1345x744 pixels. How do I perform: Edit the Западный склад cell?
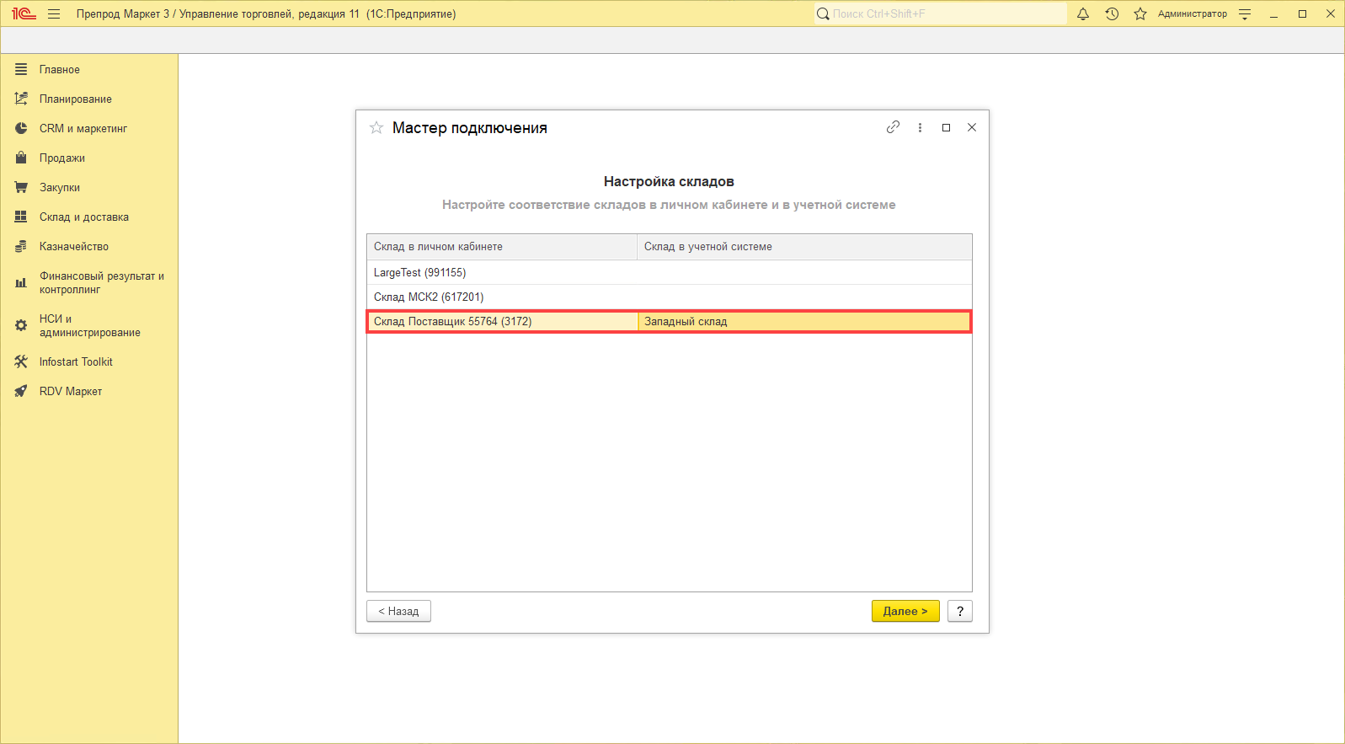pos(803,321)
